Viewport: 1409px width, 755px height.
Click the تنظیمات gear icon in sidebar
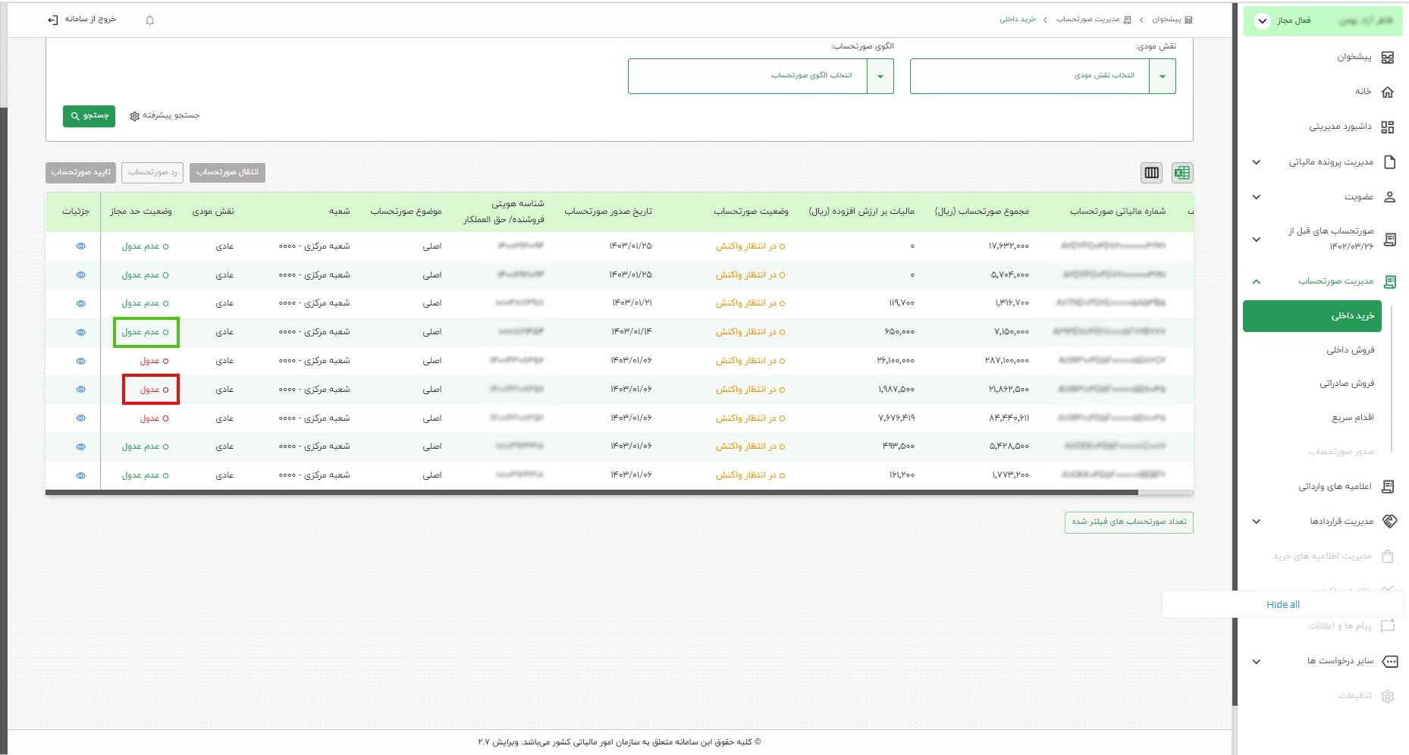click(x=1388, y=696)
